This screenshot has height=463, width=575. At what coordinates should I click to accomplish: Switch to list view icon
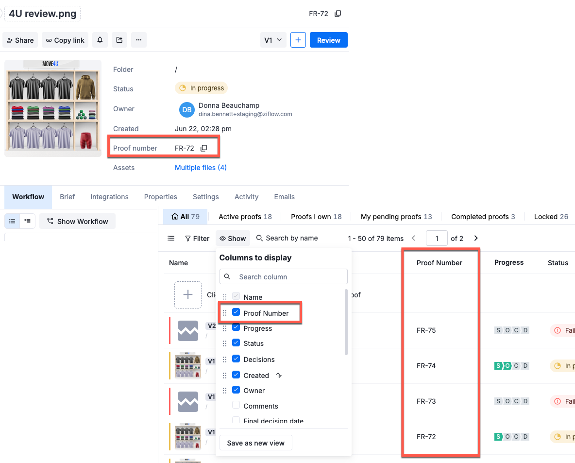tap(12, 221)
